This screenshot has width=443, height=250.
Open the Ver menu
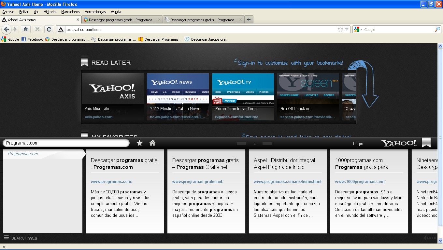pos(36,12)
